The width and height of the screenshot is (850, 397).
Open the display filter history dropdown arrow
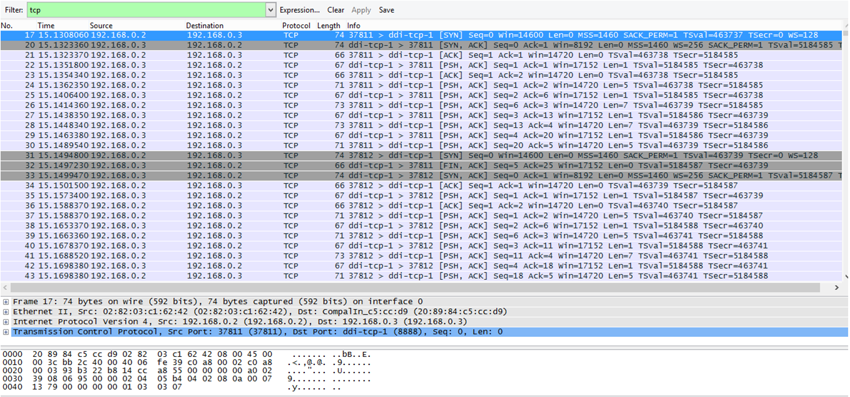click(270, 10)
